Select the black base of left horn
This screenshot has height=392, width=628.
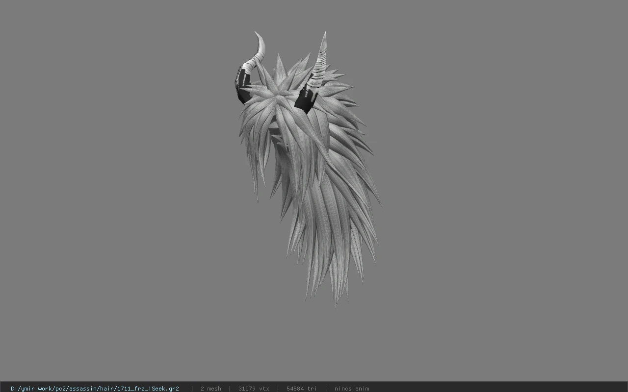point(243,86)
